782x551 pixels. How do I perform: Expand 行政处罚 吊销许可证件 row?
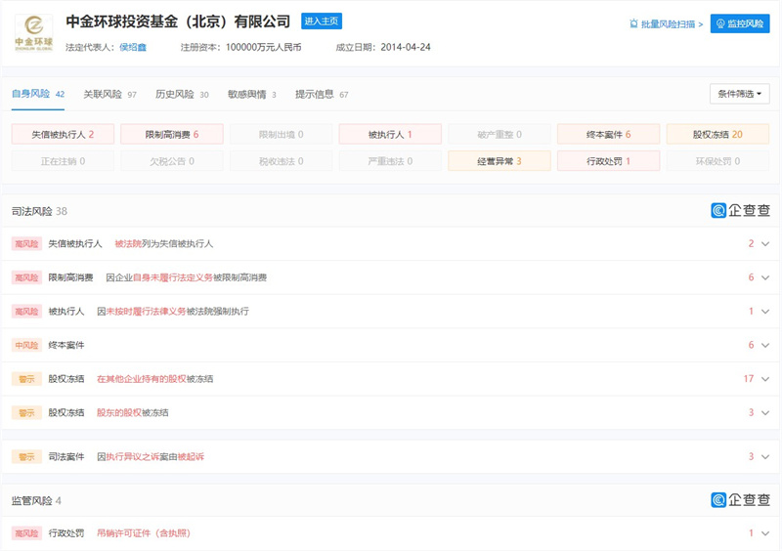765,533
